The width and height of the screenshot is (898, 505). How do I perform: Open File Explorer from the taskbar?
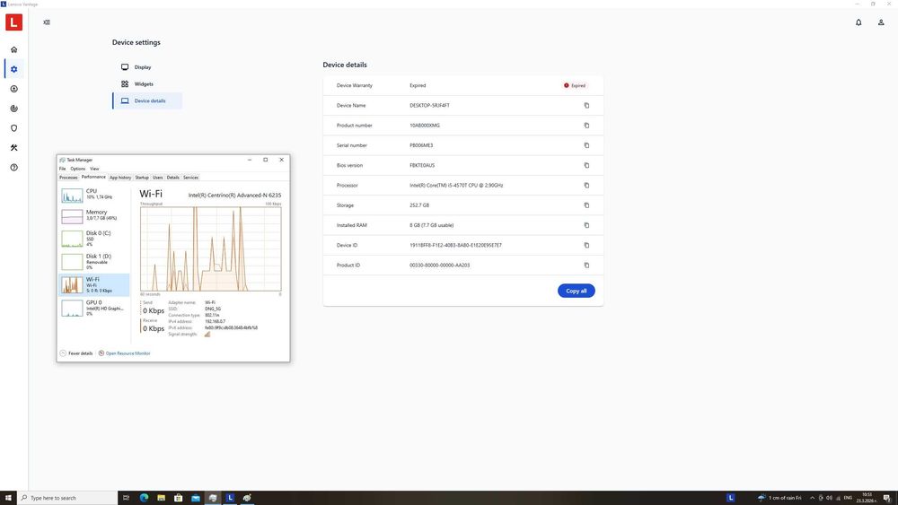point(161,498)
